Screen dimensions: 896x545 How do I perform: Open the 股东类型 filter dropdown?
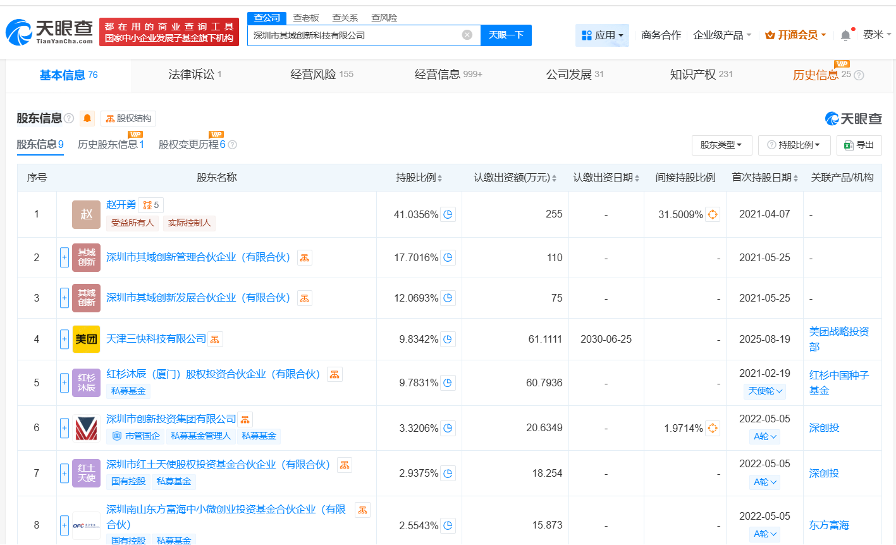721,145
